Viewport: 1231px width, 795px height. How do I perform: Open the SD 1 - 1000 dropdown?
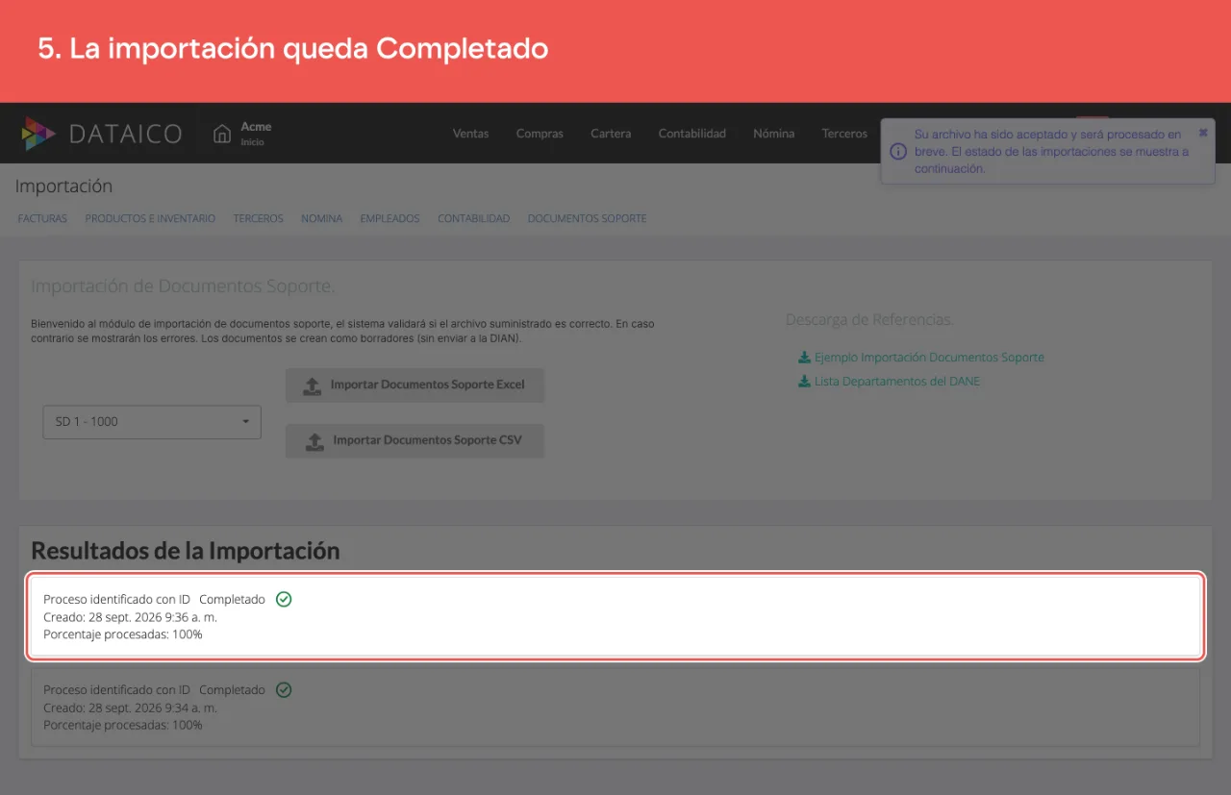tap(152, 422)
